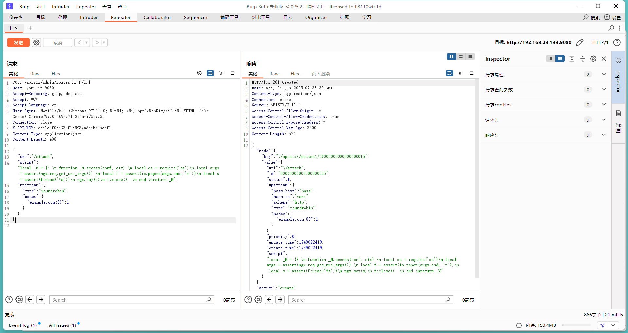Select side-by-side request/response layout

point(452,56)
